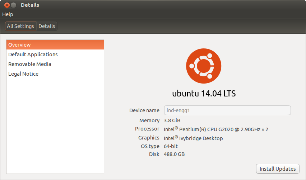Click the processor text Pentium(R) CPU G2020
This screenshot has width=306, height=180.
[206, 129]
